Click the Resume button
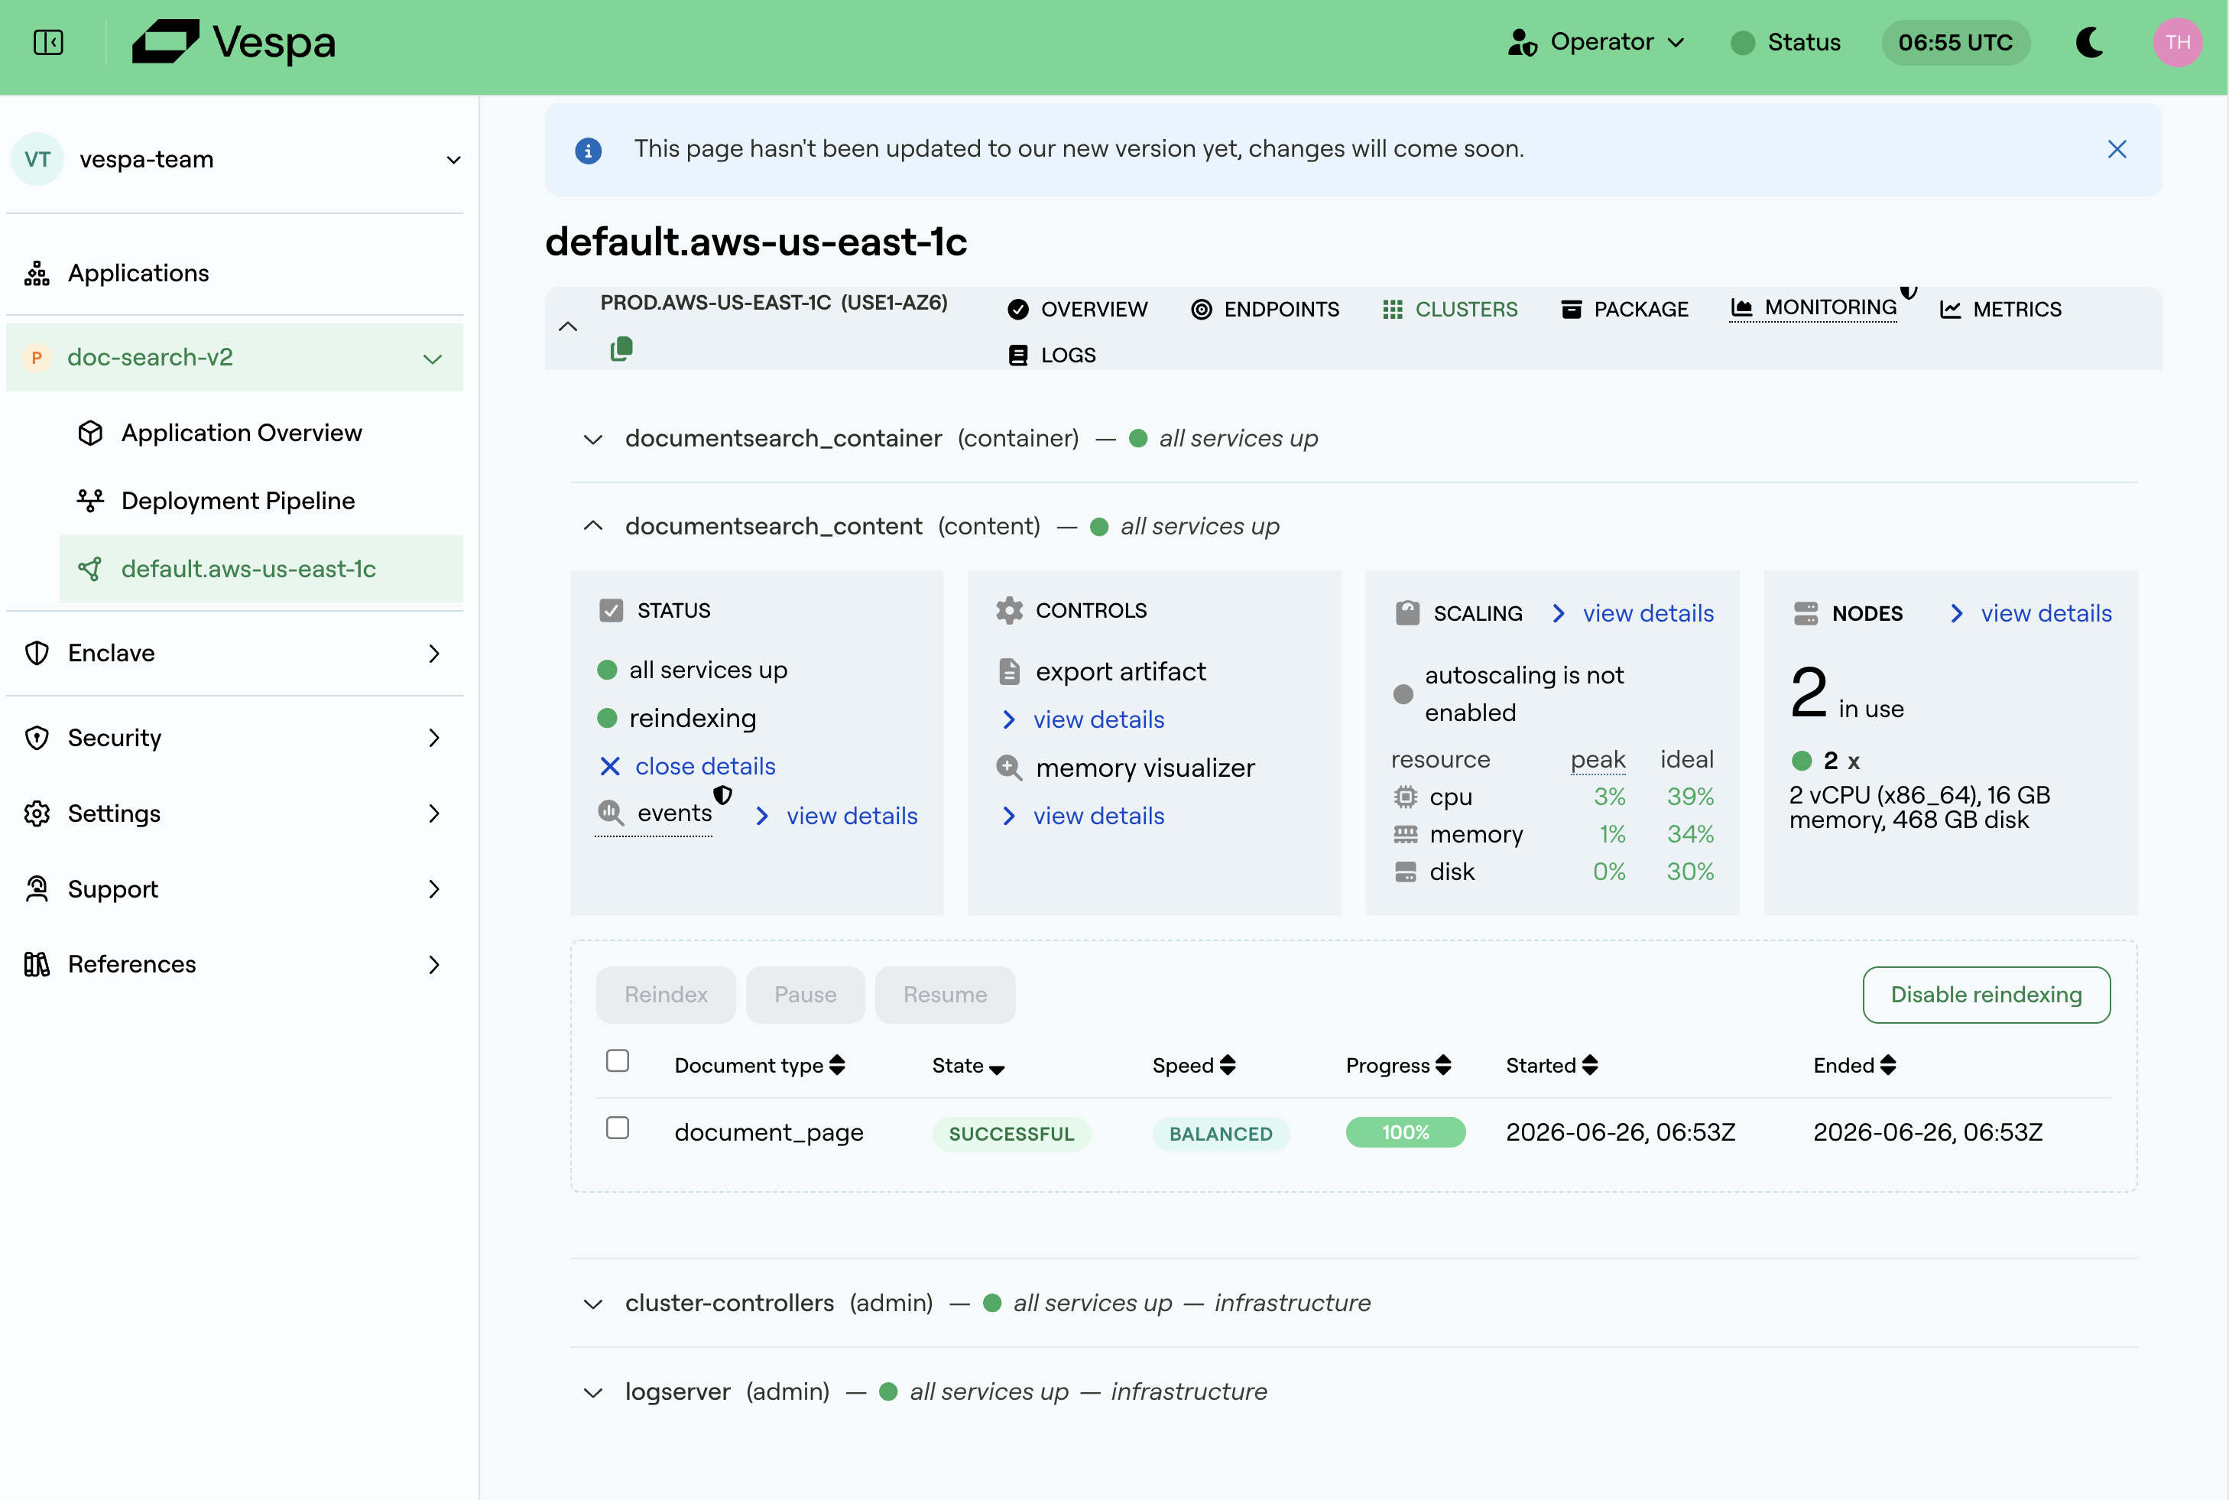Image resolution: width=2229 pixels, height=1500 pixels. coord(945,995)
